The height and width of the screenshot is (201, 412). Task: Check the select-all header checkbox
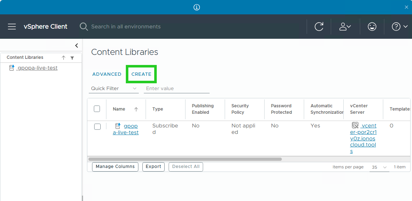(97, 109)
